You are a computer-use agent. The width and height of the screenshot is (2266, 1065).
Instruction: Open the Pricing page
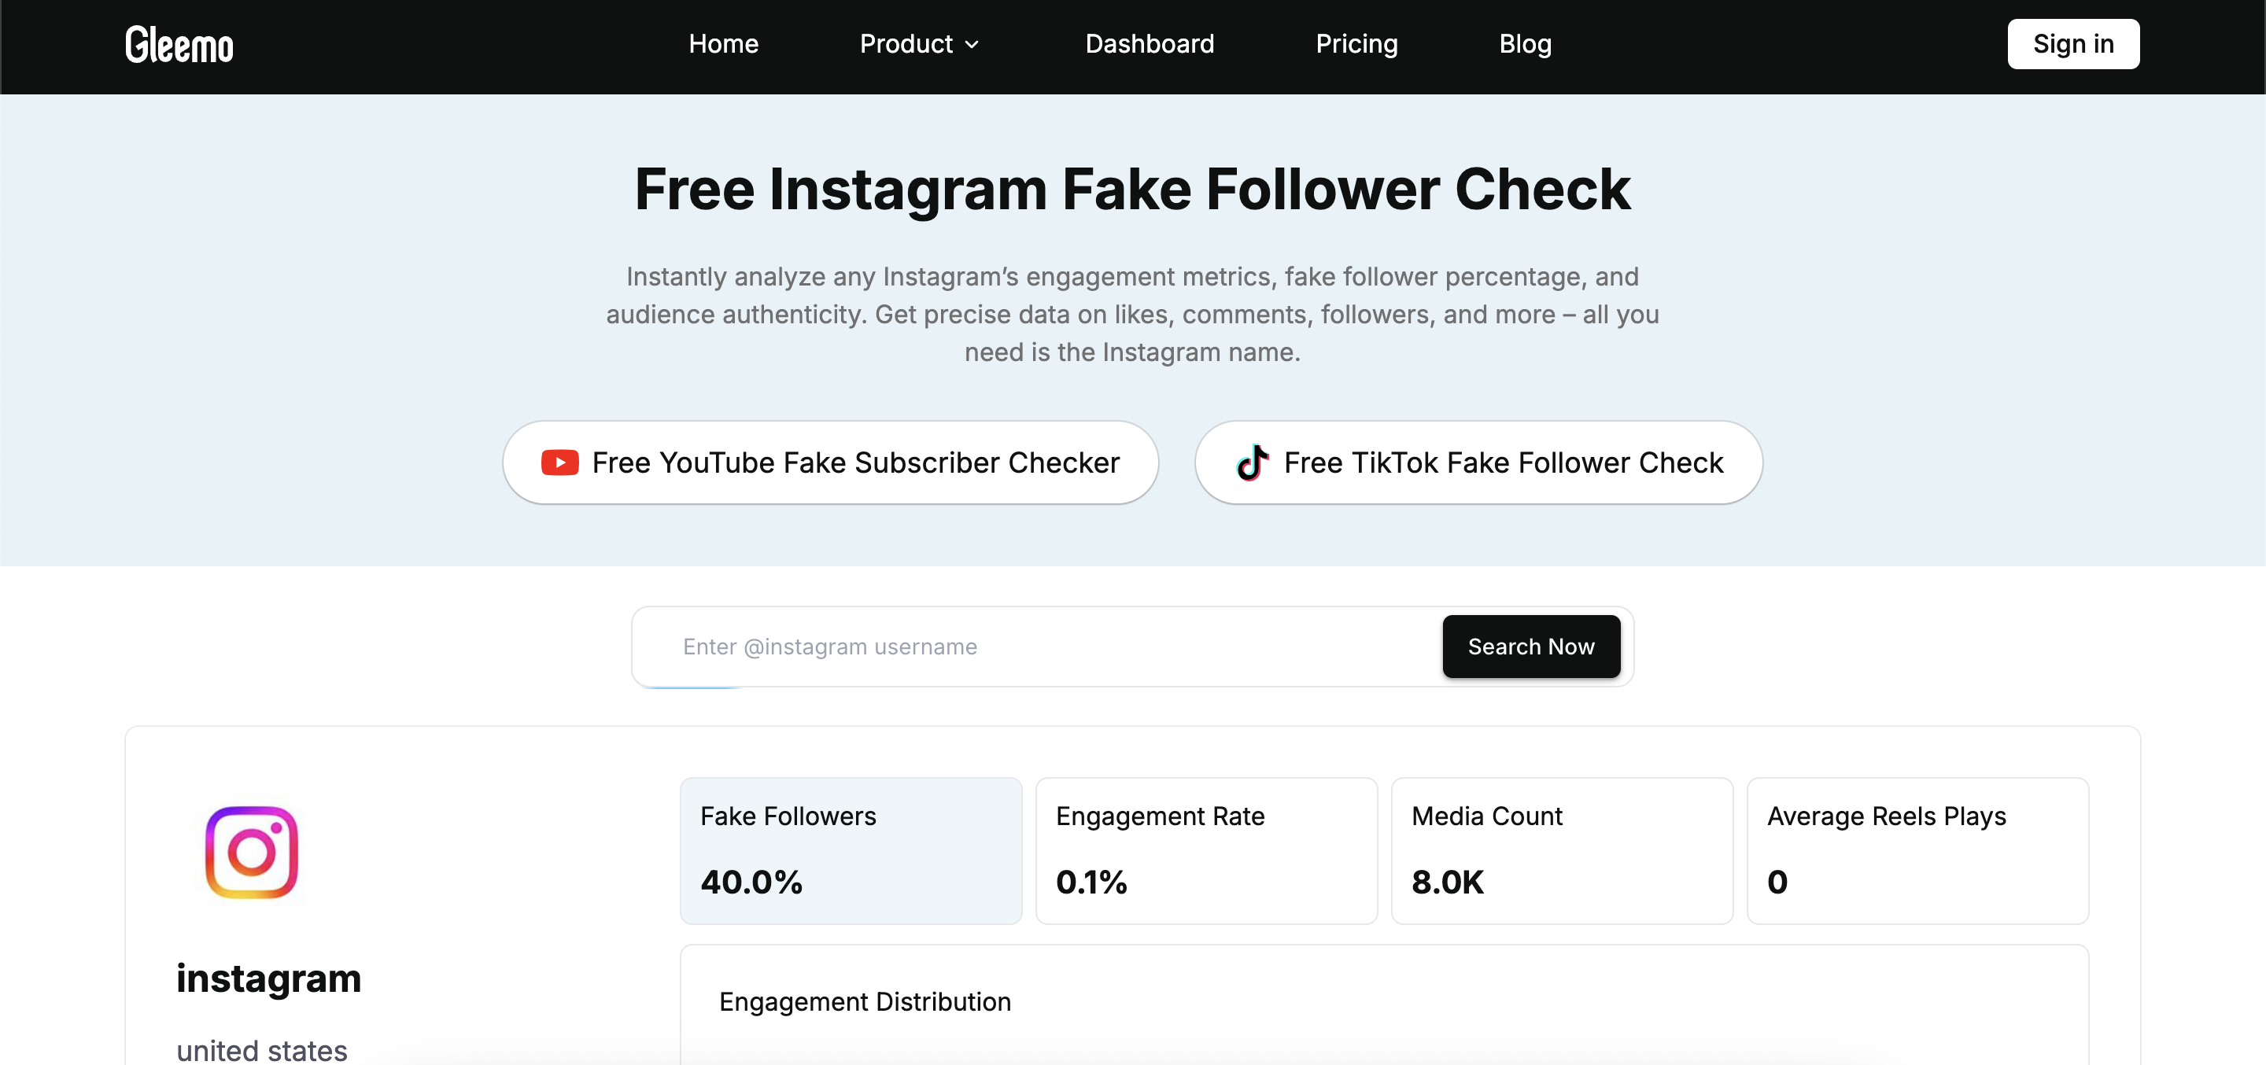[1356, 44]
